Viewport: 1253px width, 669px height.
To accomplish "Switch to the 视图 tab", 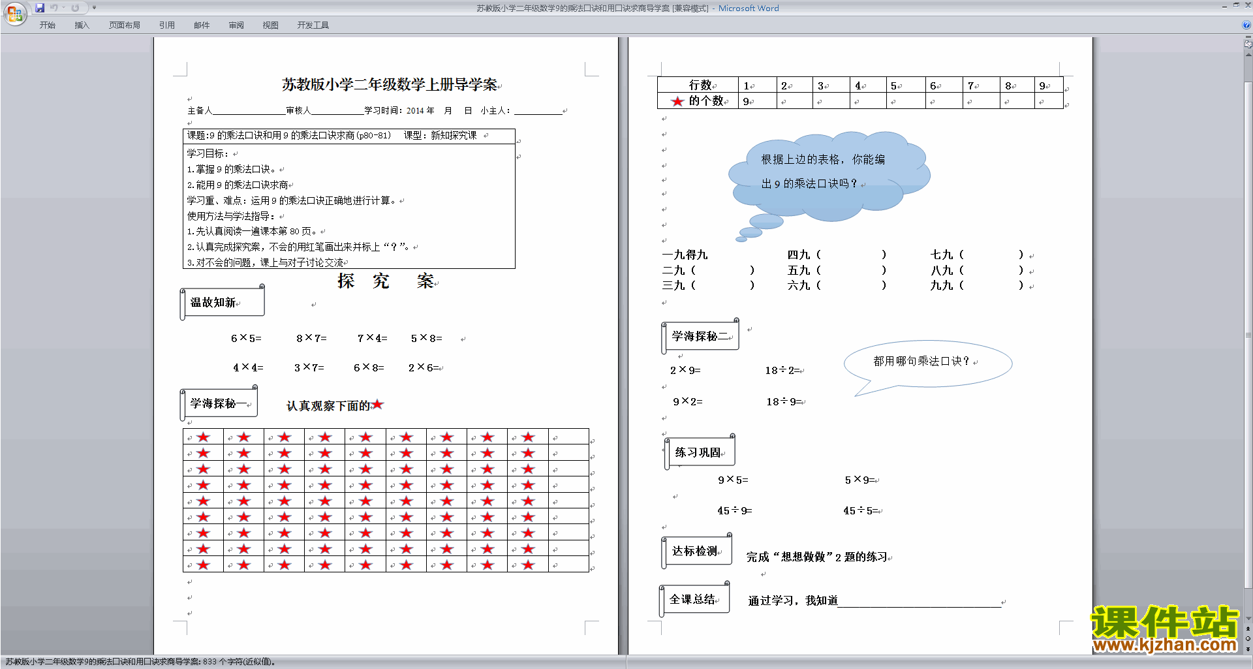I will (x=271, y=25).
